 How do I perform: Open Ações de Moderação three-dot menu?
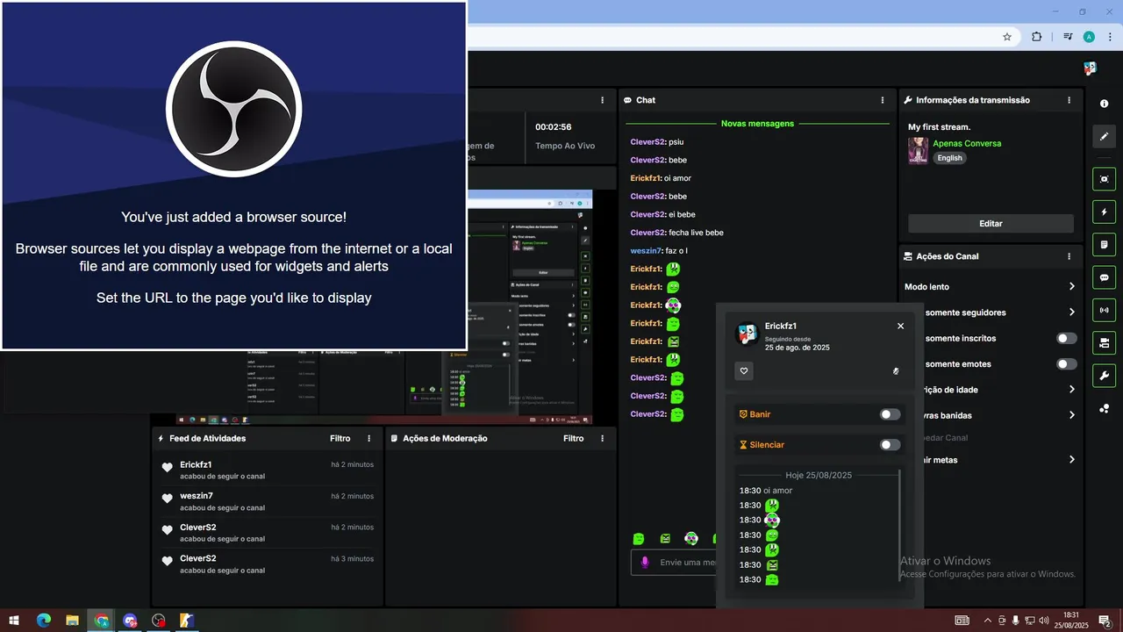click(x=602, y=438)
